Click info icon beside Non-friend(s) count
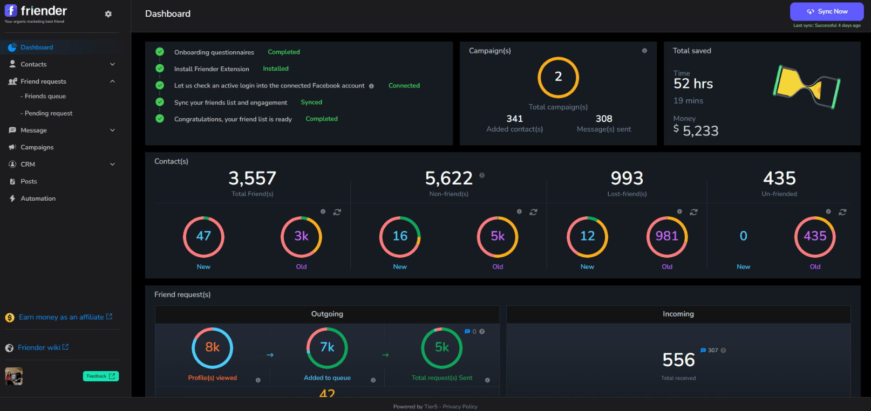 (482, 175)
